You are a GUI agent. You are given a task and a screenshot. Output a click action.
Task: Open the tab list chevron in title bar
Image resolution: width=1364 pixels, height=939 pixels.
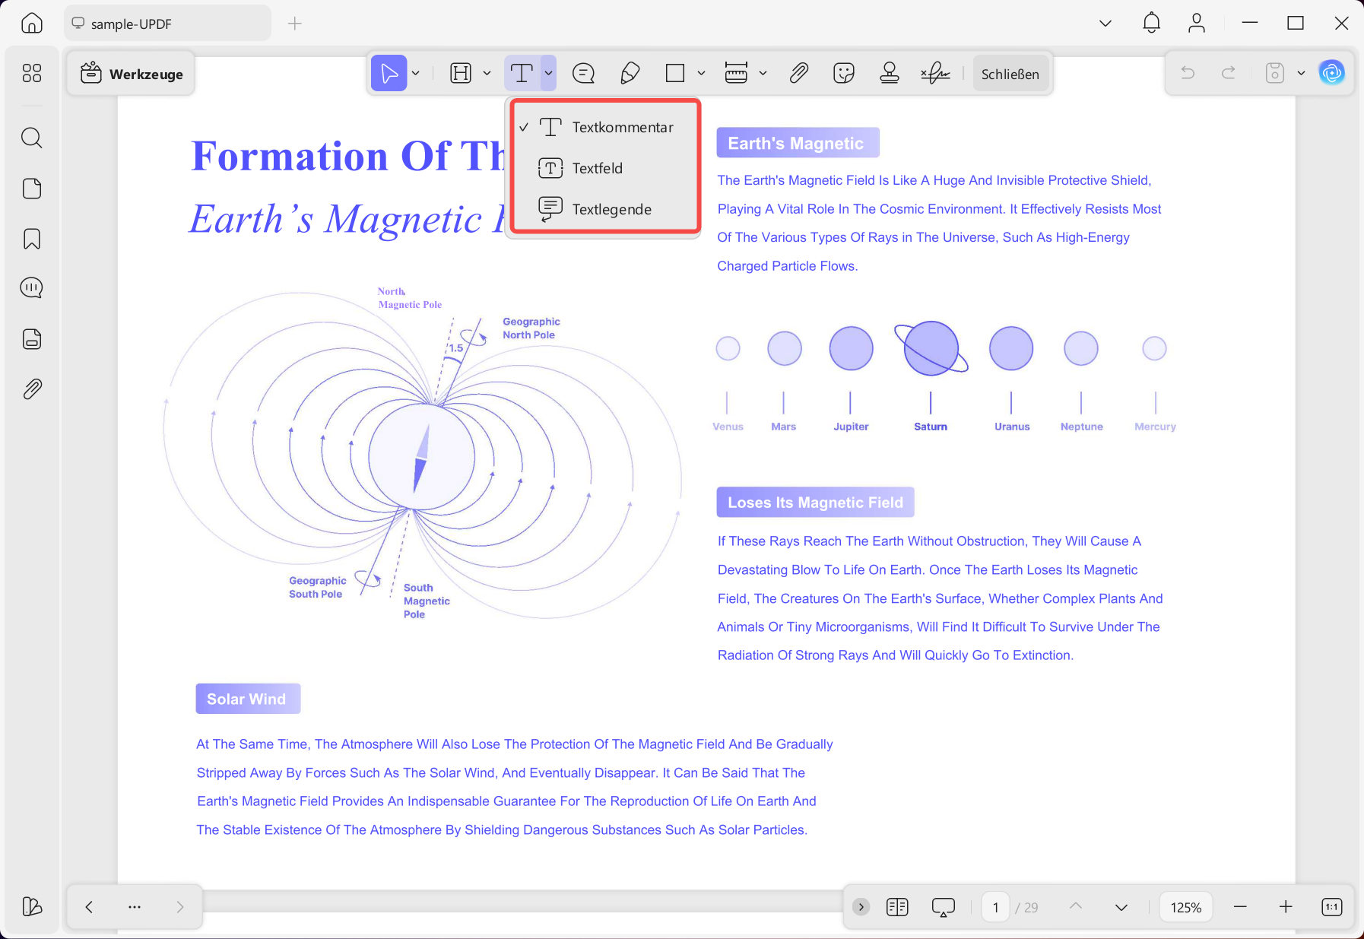click(1105, 24)
